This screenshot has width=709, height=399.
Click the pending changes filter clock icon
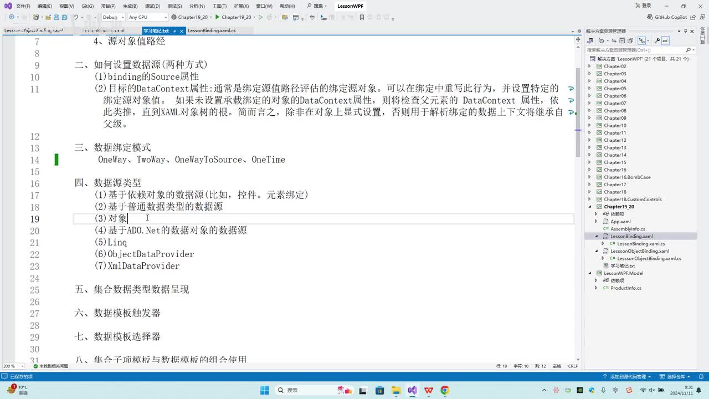tap(602, 40)
